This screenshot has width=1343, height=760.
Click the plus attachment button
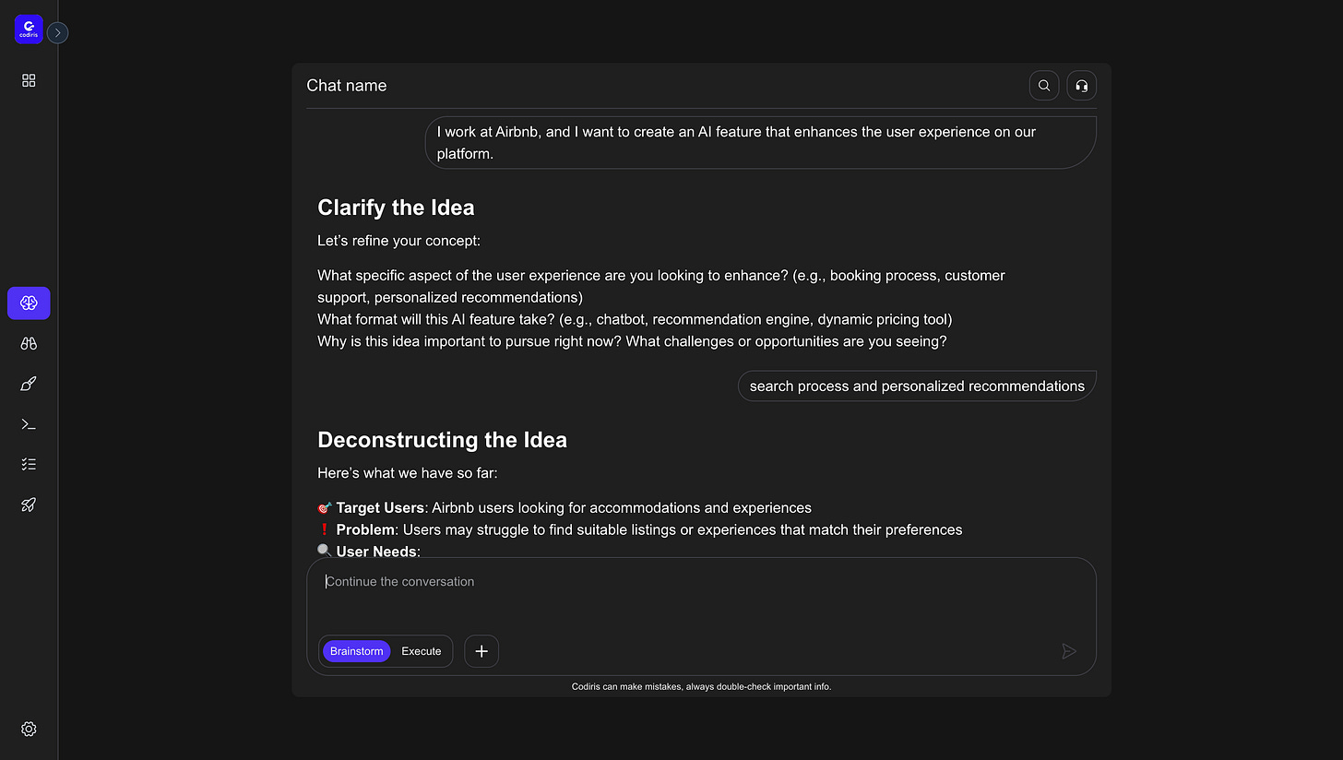481,651
